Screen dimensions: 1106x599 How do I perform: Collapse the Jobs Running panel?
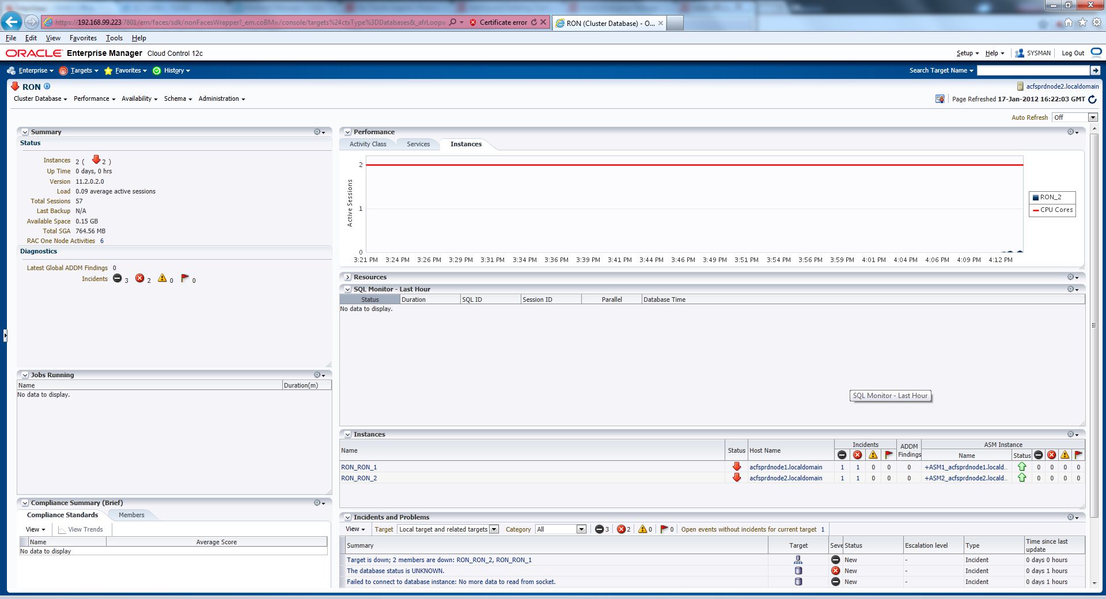click(x=25, y=375)
